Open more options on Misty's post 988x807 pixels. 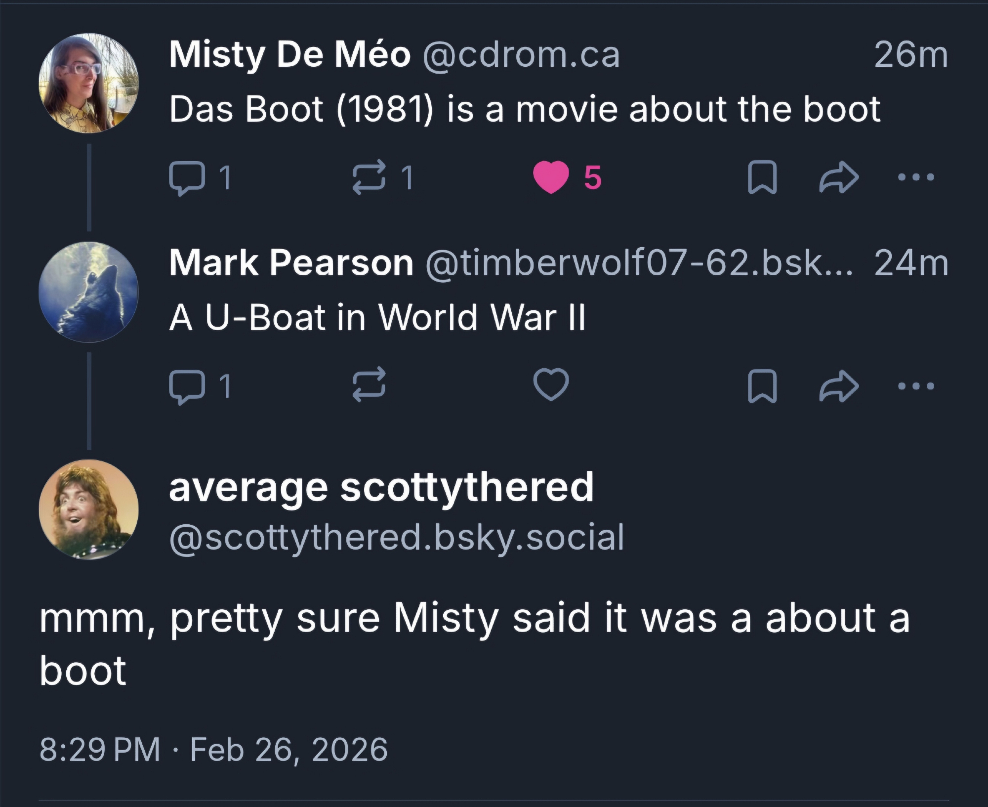[x=916, y=177]
